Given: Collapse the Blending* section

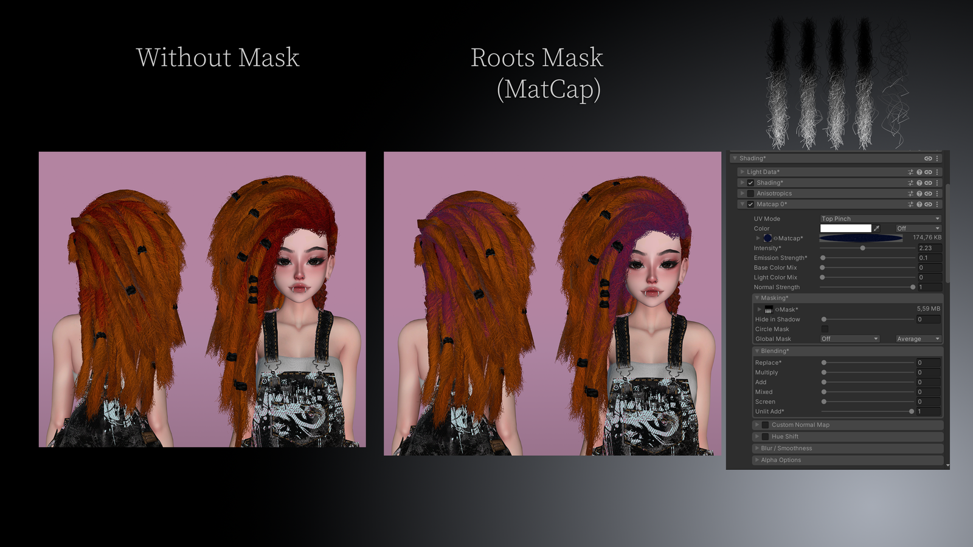Looking at the screenshot, I should [757, 351].
